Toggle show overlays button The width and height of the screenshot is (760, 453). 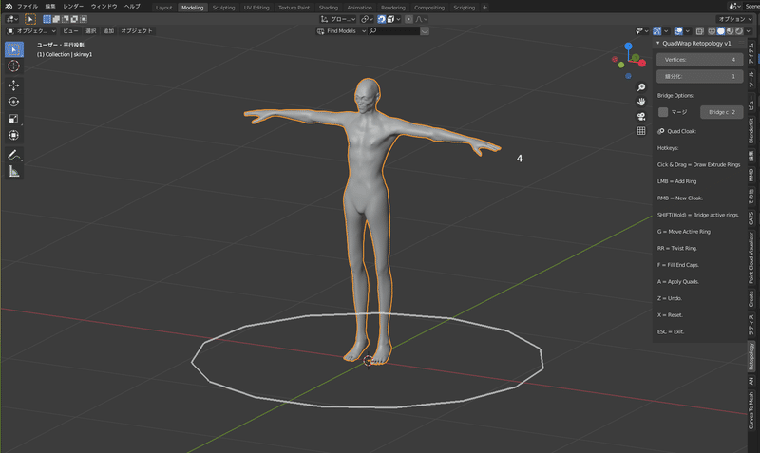click(678, 31)
